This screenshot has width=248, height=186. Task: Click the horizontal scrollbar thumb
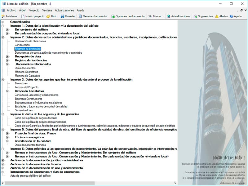click(x=50, y=183)
